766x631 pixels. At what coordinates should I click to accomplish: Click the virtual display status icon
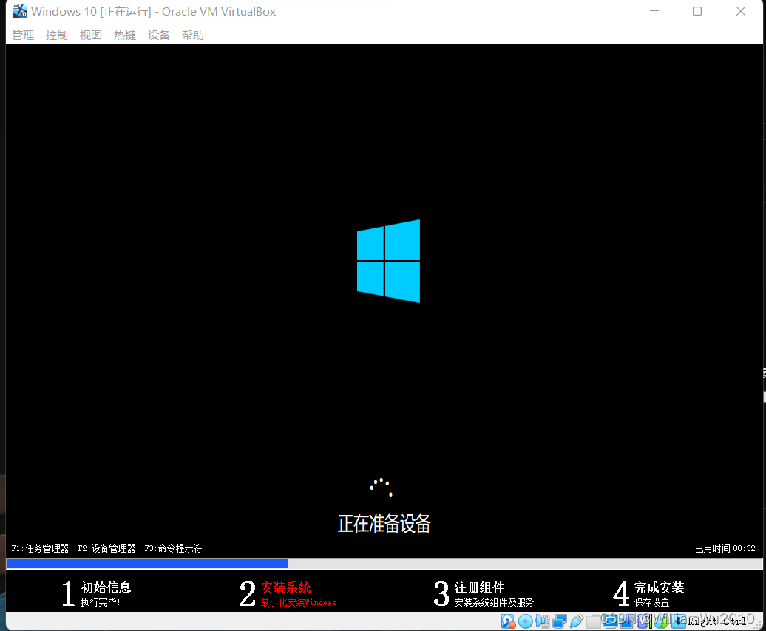click(611, 621)
